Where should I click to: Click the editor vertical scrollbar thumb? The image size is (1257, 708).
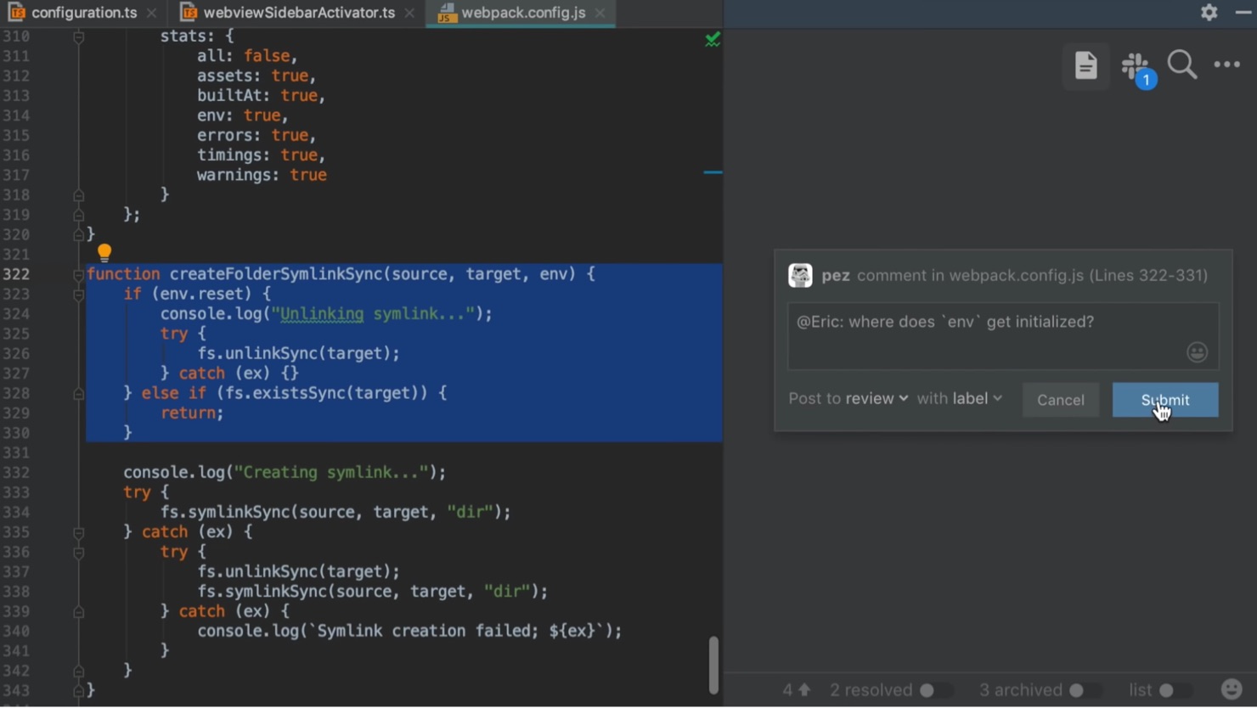(713, 665)
